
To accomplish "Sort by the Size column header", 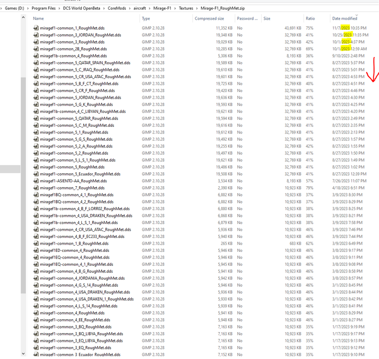I will pos(267,18).
